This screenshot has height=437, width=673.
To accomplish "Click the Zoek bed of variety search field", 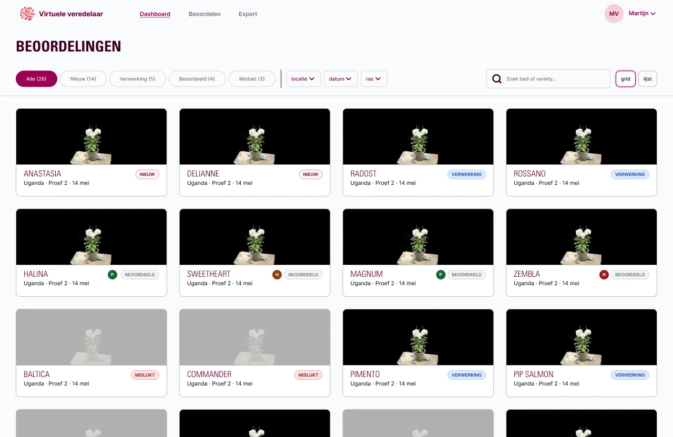I will (x=548, y=79).
